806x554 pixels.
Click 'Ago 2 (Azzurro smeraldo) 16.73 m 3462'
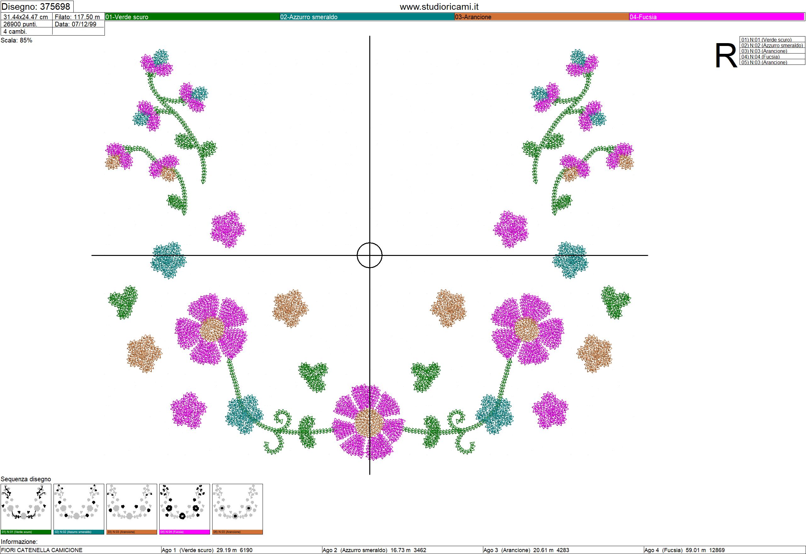coord(374,550)
